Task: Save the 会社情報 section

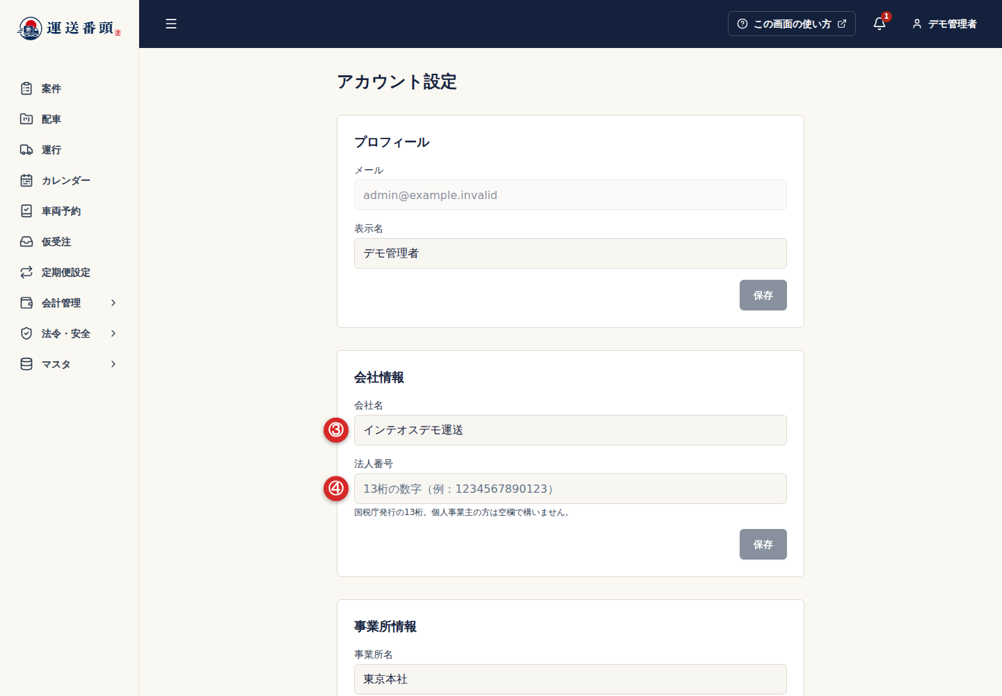Action: click(763, 544)
